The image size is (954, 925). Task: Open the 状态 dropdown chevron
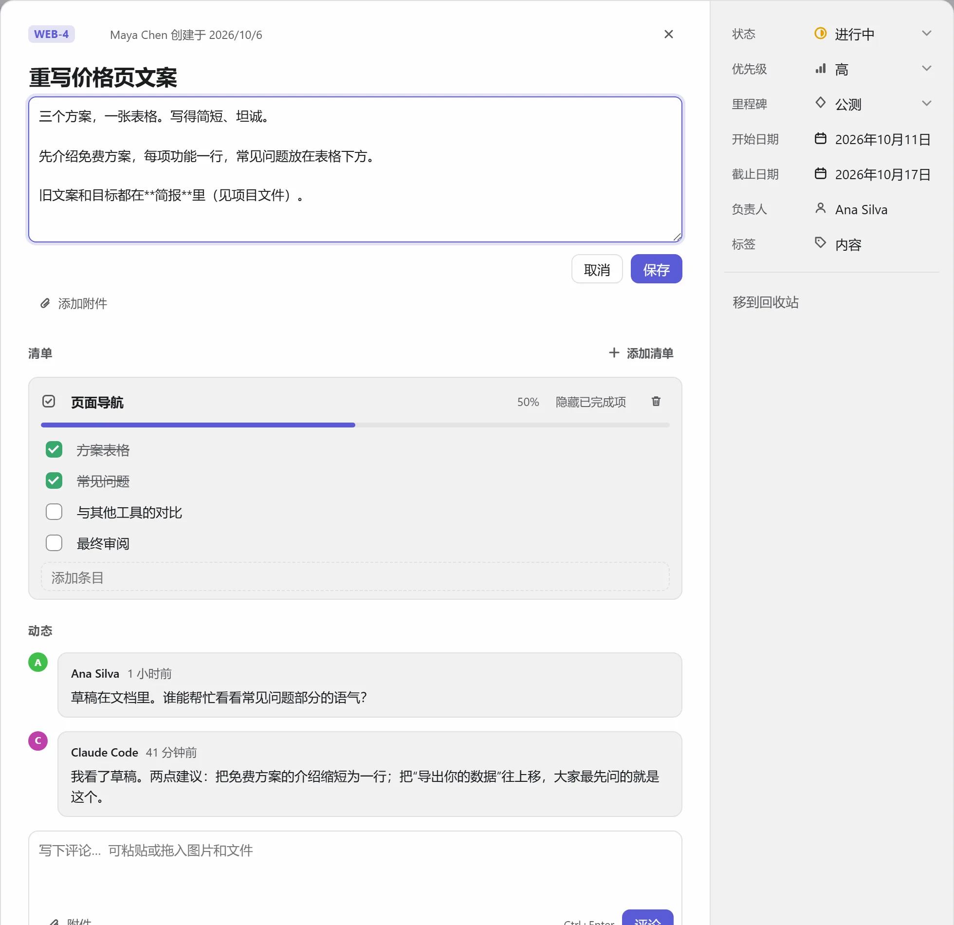click(926, 34)
